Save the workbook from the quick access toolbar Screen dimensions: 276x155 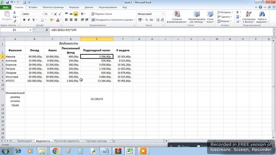tap(7, 2)
